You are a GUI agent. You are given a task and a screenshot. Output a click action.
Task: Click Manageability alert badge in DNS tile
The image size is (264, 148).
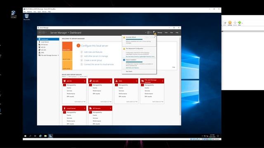pos(116,85)
